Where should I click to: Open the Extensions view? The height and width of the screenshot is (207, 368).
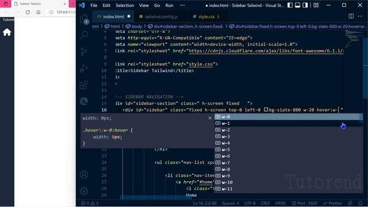coord(84,85)
